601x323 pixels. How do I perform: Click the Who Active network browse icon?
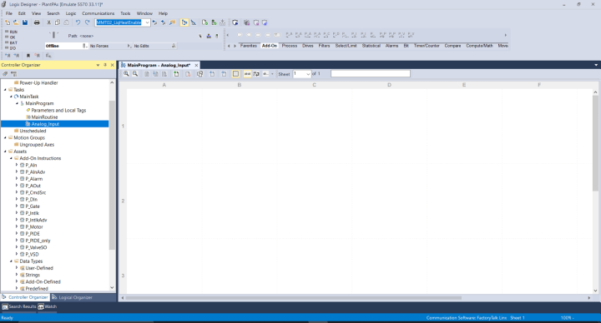coord(209,36)
